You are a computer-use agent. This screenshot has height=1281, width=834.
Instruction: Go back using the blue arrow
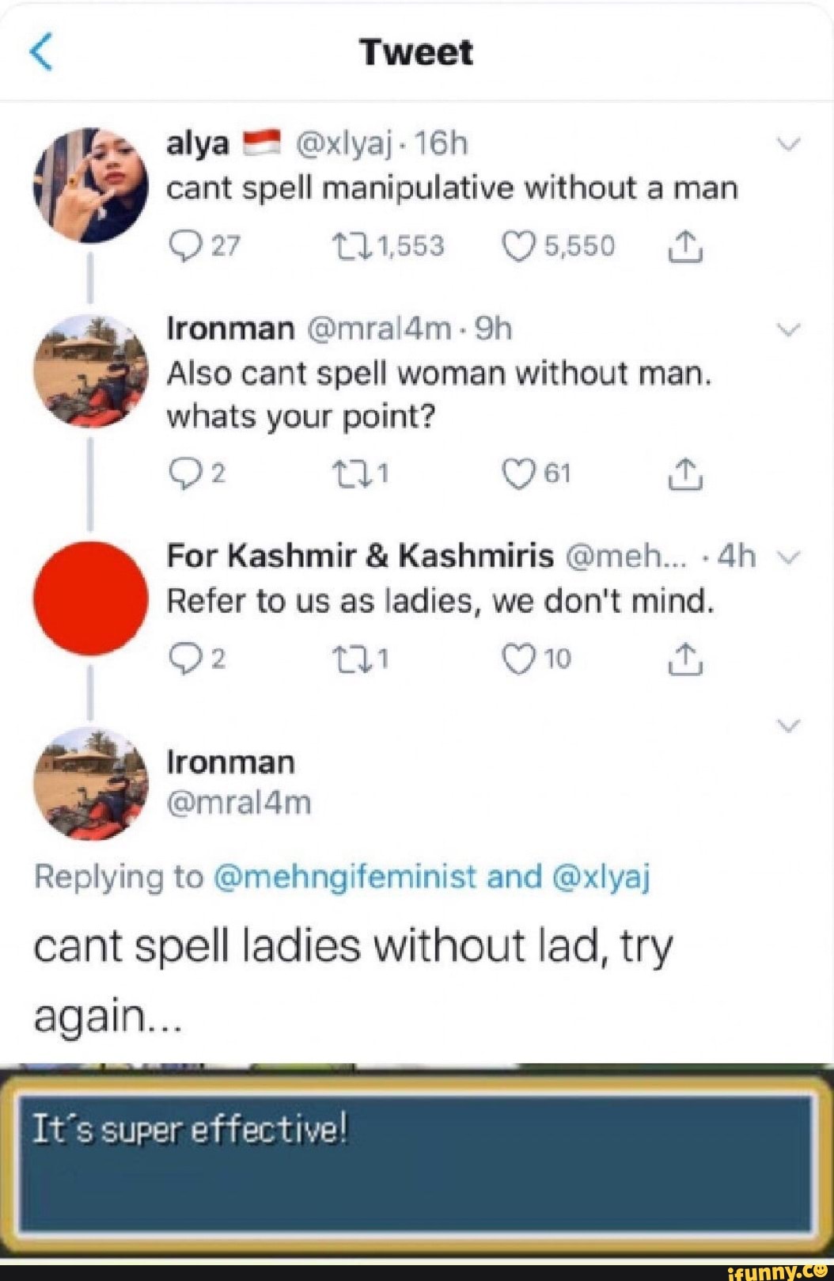click(x=41, y=52)
